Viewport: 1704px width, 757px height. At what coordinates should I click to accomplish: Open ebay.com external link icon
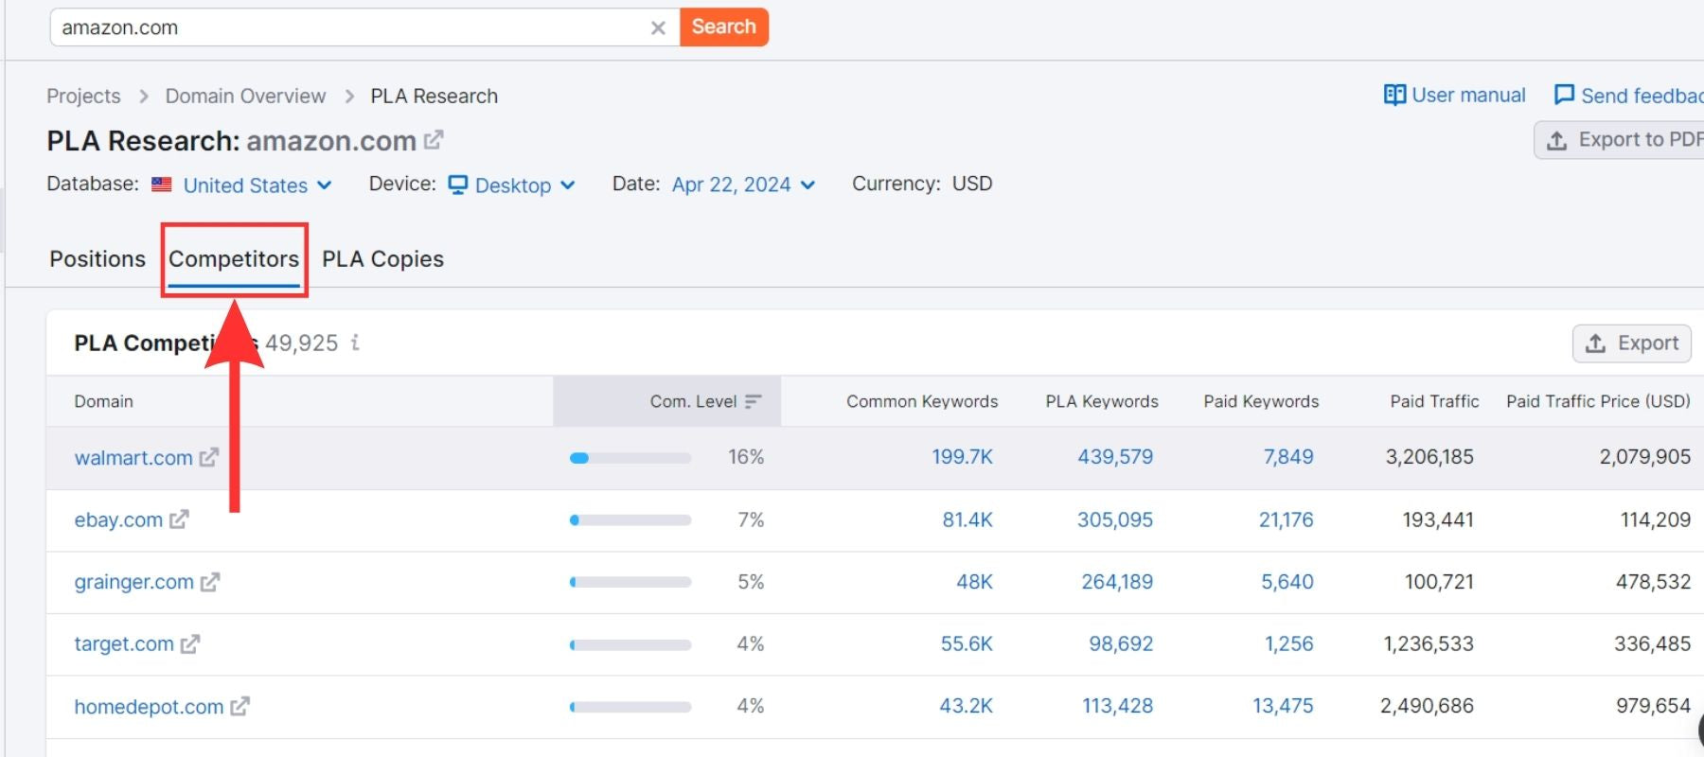coord(179,519)
